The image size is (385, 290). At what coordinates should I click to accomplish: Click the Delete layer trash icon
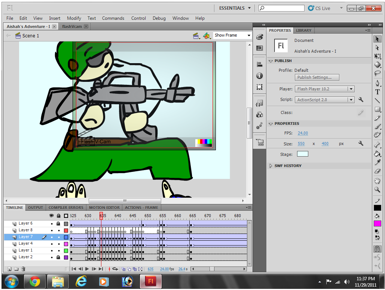(23, 269)
